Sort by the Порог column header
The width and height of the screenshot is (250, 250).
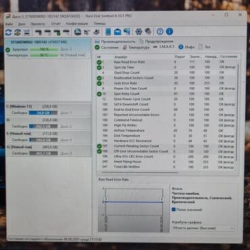(180, 57)
